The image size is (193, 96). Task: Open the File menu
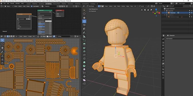[5, 4]
